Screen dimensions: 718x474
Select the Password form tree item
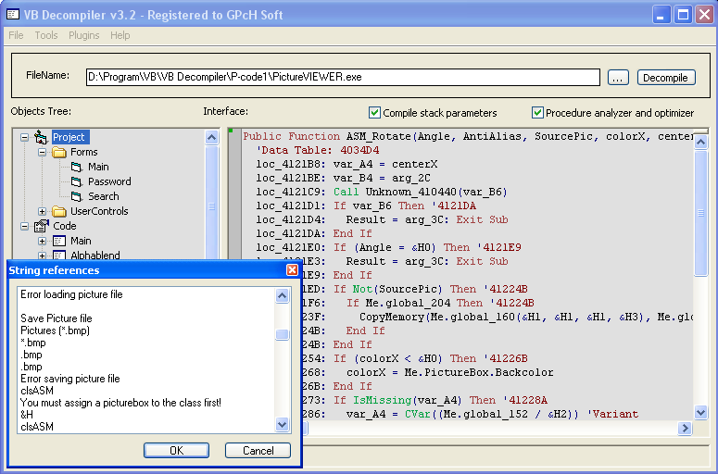tap(109, 181)
